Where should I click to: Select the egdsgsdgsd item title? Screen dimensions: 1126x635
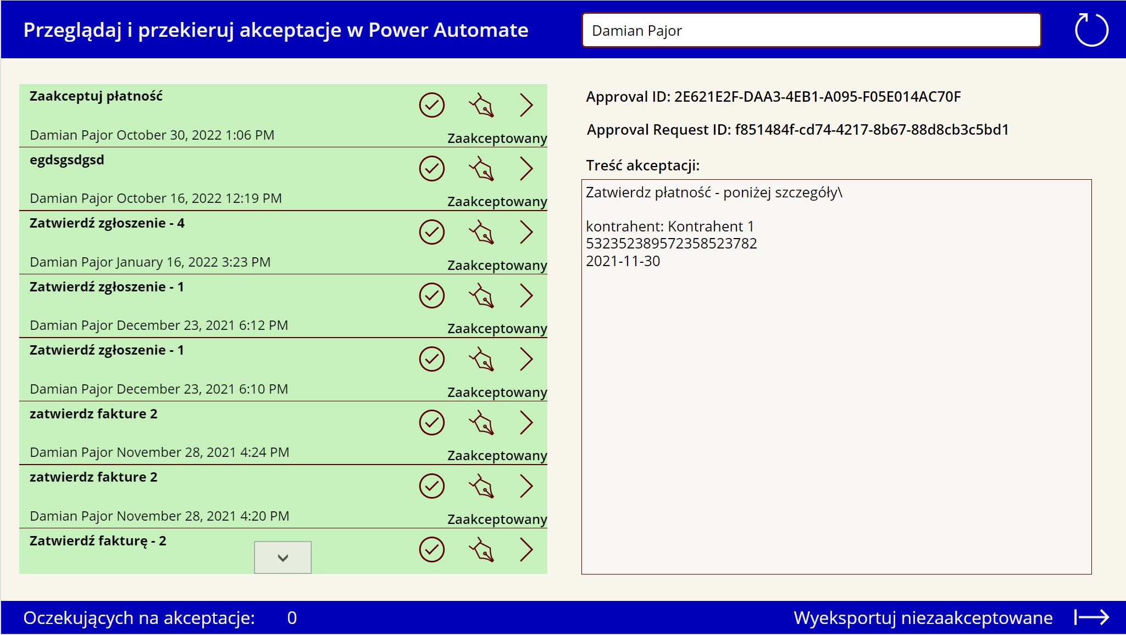pyautogui.click(x=67, y=160)
